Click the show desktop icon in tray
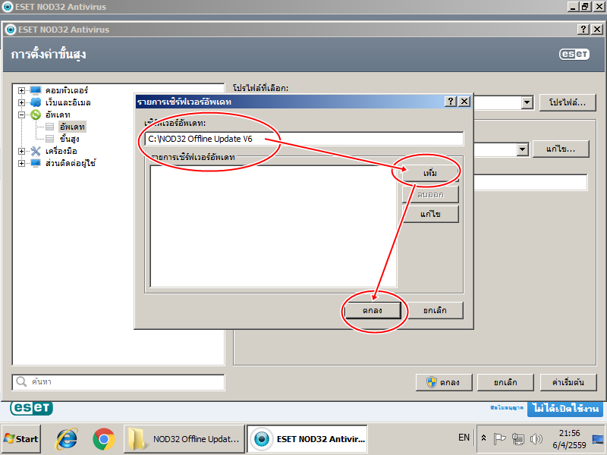The width and height of the screenshot is (607, 455). tap(598, 439)
